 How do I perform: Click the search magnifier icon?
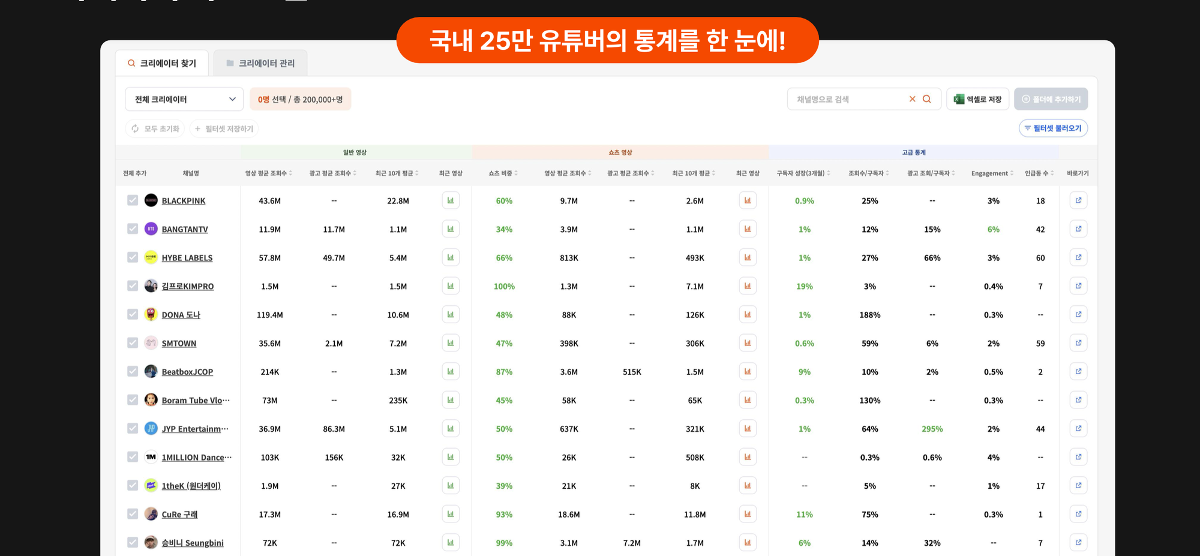point(926,98)
